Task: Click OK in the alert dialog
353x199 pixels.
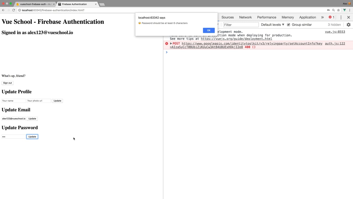Action: point(208,30)
